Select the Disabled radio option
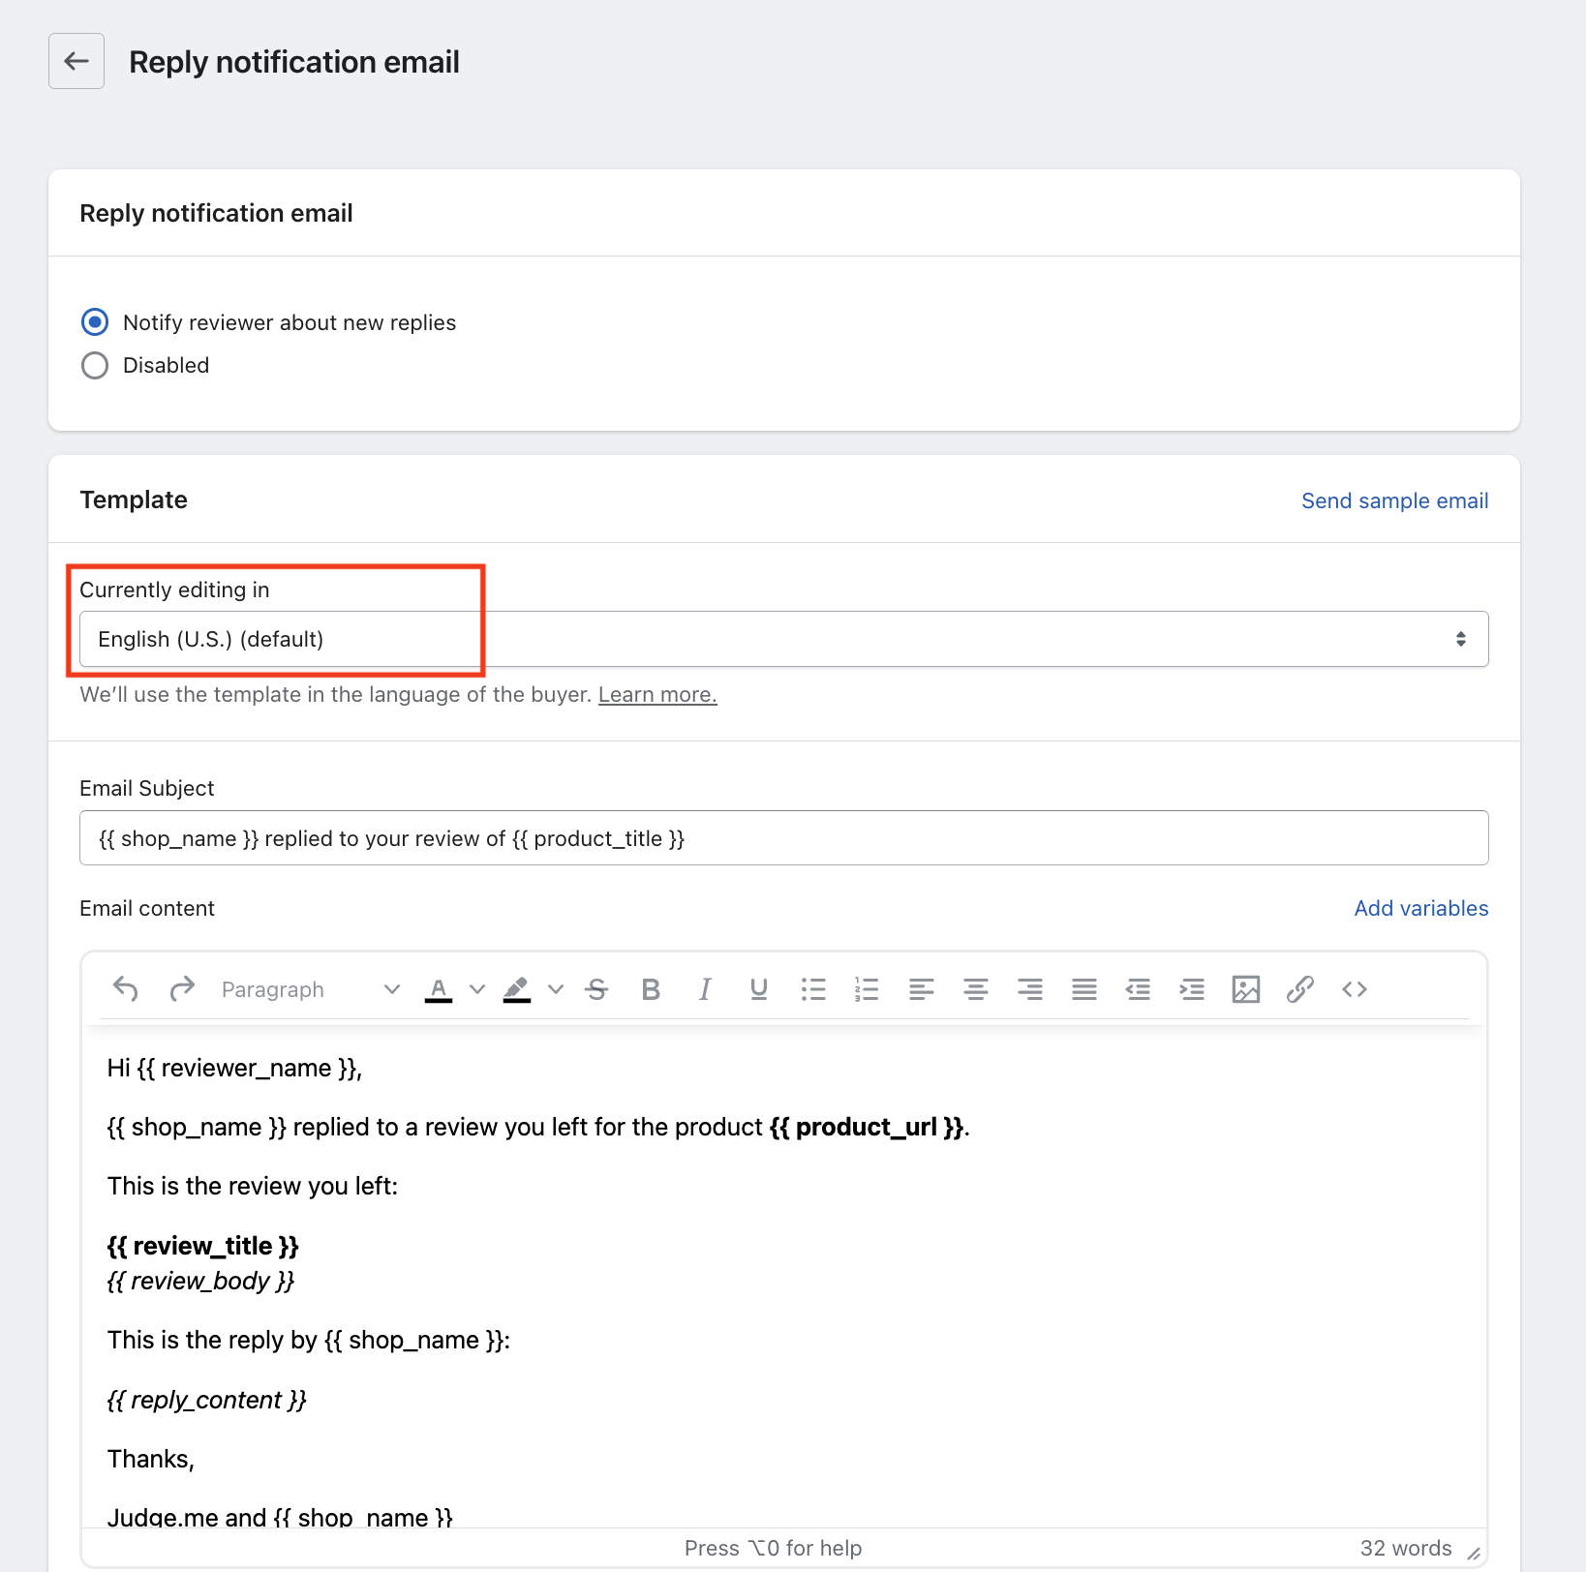 click(95, 365)
